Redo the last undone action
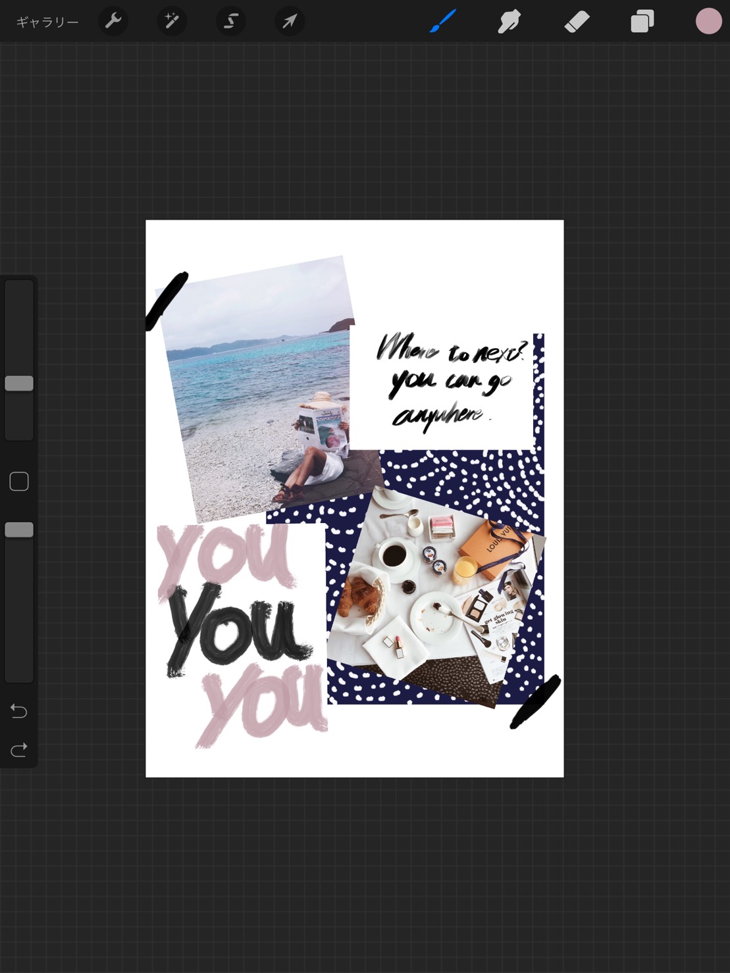Image resolution: width=730 pixels, height=973 pixels. pos(19,749)
